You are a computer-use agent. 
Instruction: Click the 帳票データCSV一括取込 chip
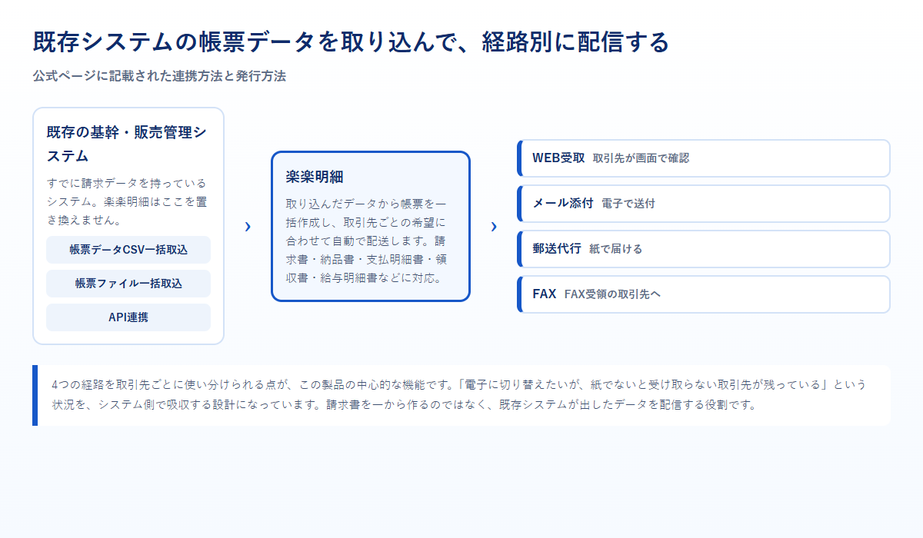pos(128,250)
